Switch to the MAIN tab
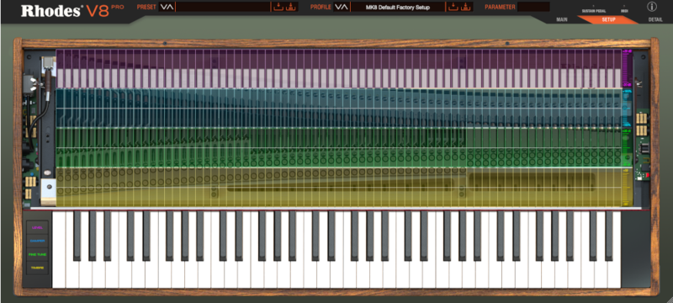673x303 pixels. [562, 19]
